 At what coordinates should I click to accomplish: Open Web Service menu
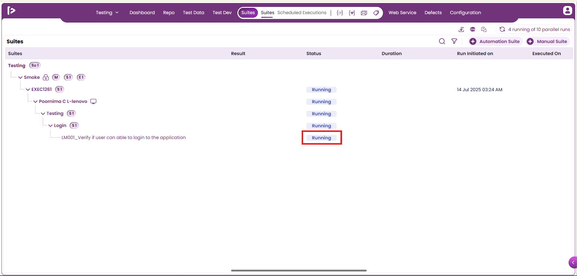click(x=402, y=13)
